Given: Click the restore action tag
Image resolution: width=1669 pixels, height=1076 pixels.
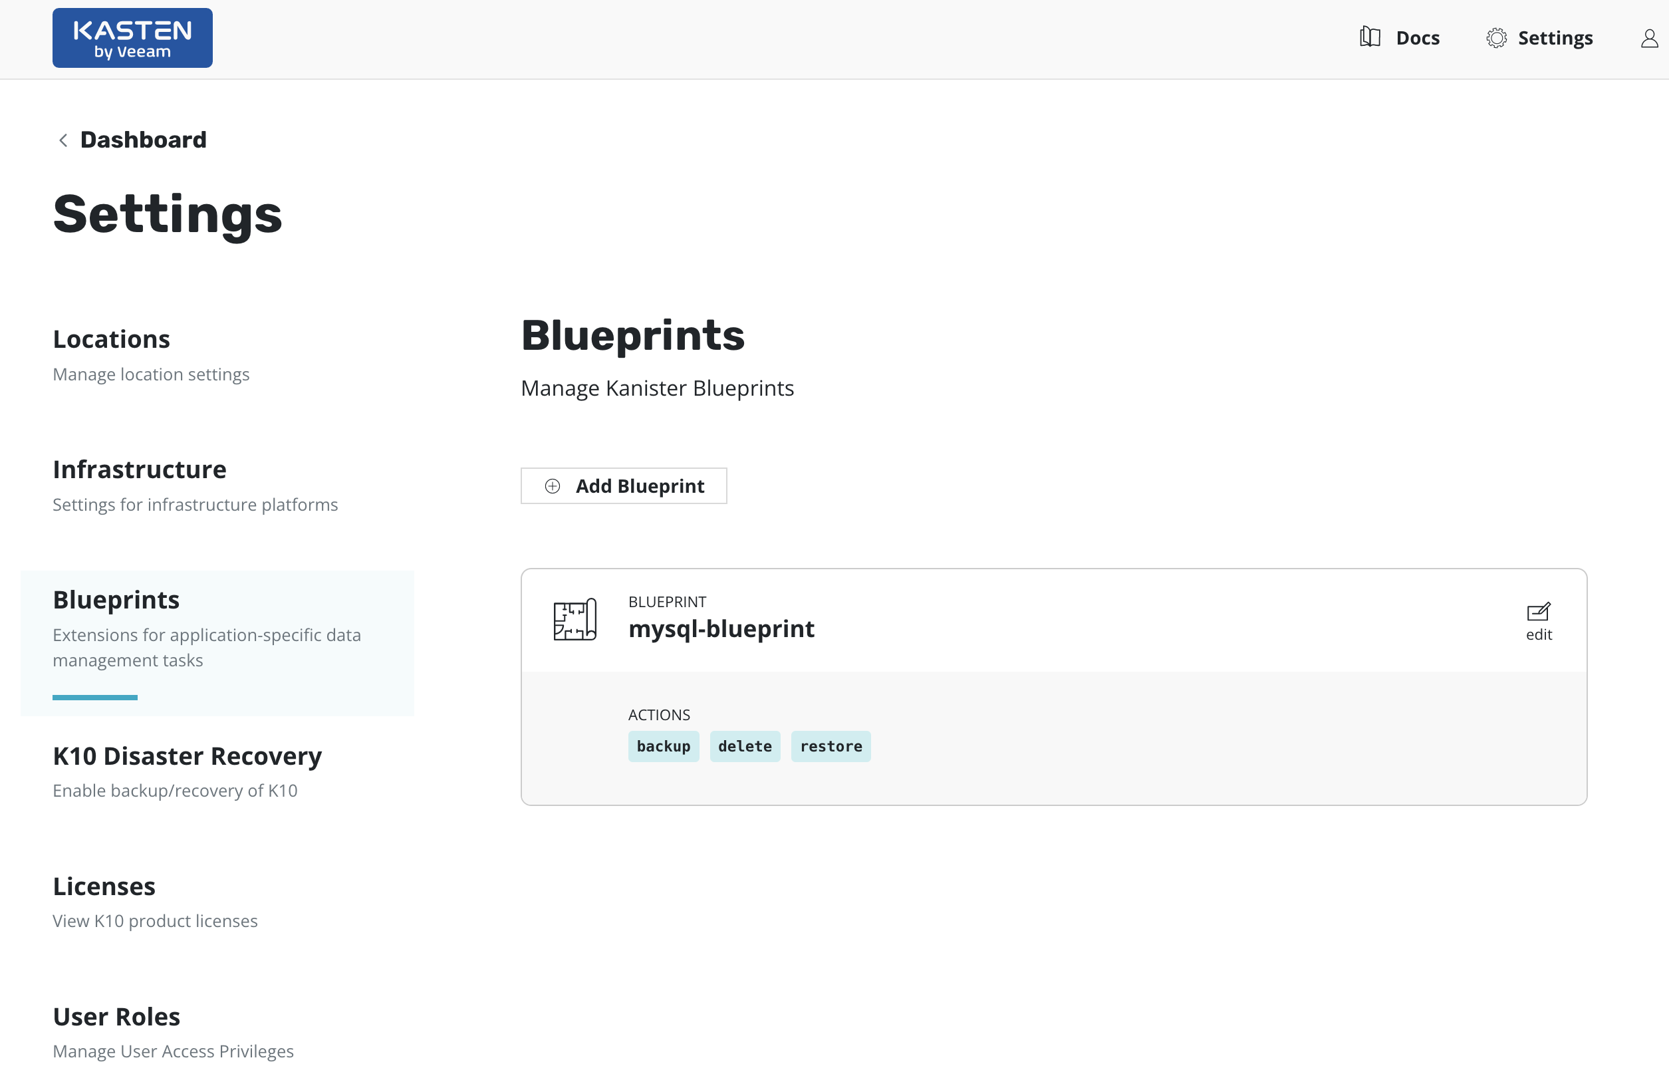Looking at the screenshot, I should tap(830, 746).
